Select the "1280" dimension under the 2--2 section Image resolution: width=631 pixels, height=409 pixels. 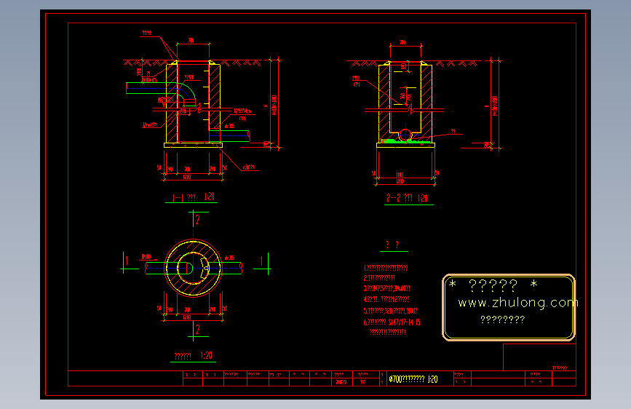[400, 181]
